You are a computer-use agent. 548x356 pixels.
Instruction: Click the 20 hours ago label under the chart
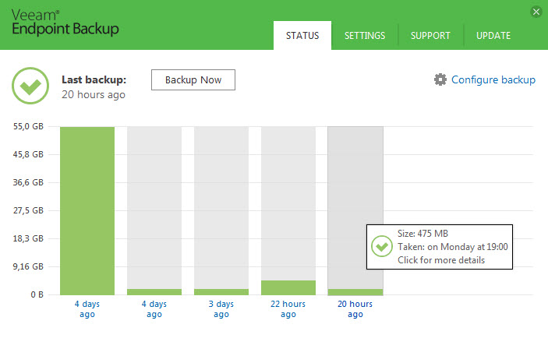[355, 308]
